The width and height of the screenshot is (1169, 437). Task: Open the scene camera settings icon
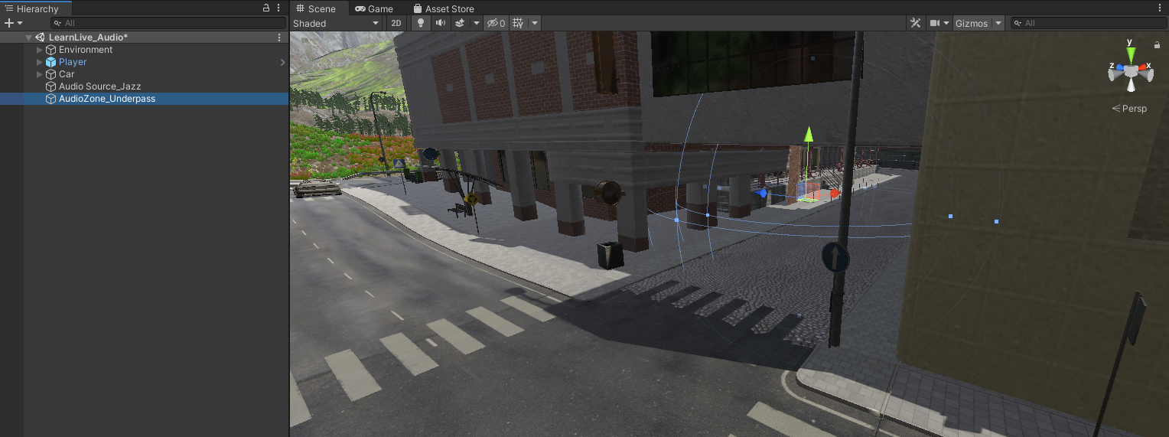point(939,23)
